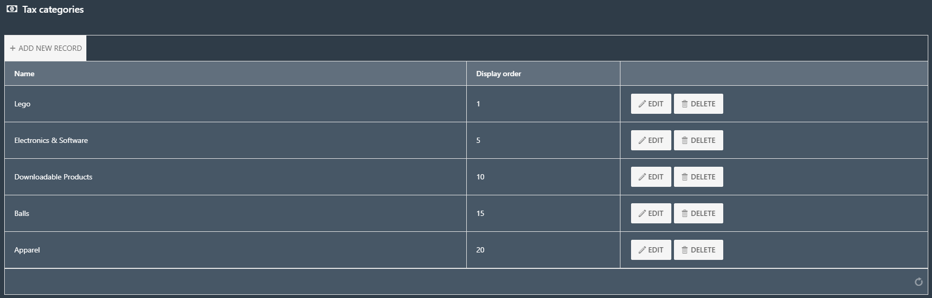Edit the Downloadable Products category
The image size is (932, 298).
point(651,177)
